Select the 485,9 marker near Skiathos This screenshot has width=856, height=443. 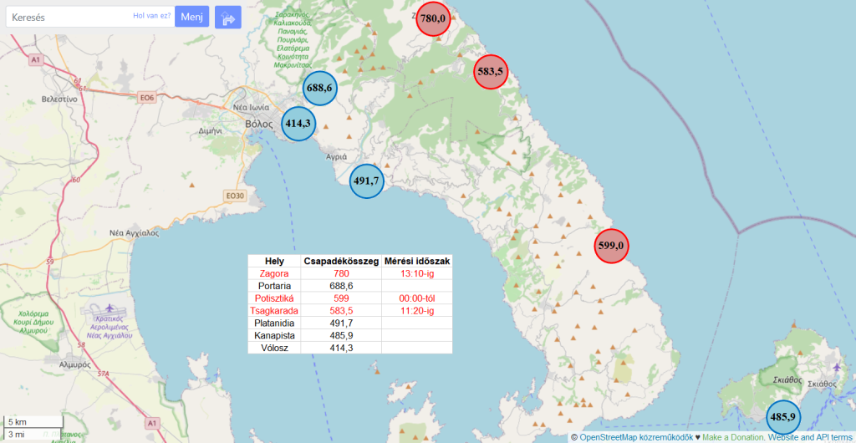783,416
